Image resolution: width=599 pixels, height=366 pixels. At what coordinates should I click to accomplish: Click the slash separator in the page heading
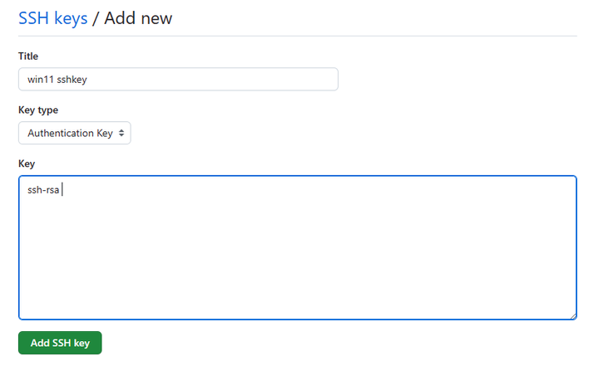(96, 17)
